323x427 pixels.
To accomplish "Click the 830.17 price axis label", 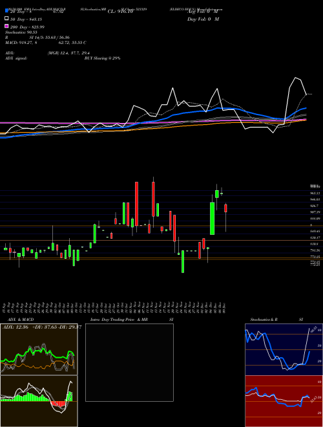I will (315, 237).
